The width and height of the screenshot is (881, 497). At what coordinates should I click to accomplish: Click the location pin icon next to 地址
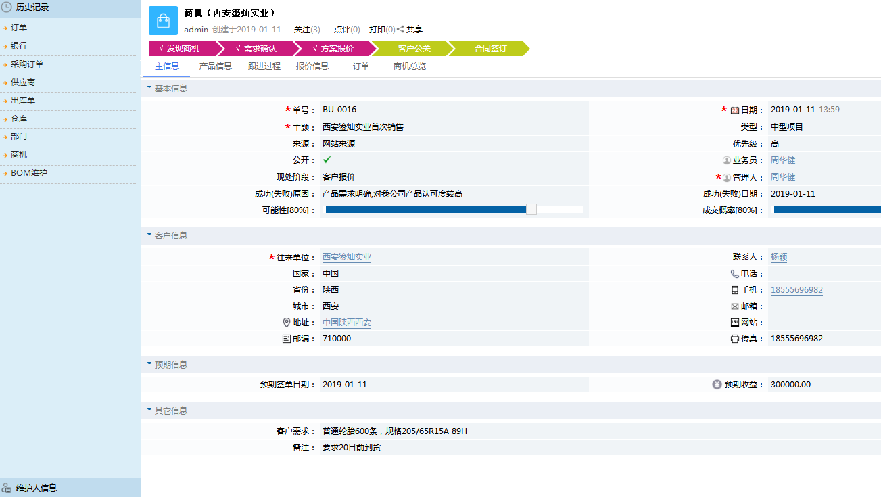click(287, 323)
